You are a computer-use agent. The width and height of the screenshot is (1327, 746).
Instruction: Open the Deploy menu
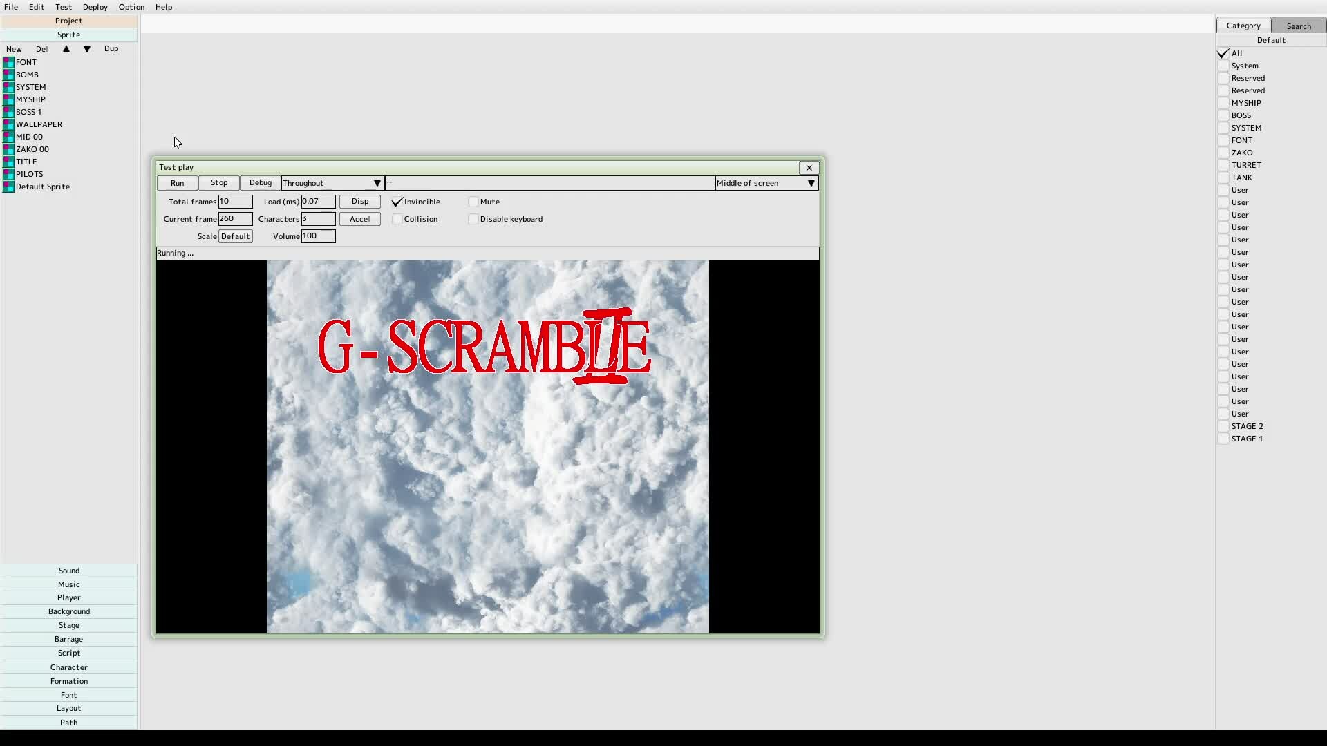coord(95,7)
